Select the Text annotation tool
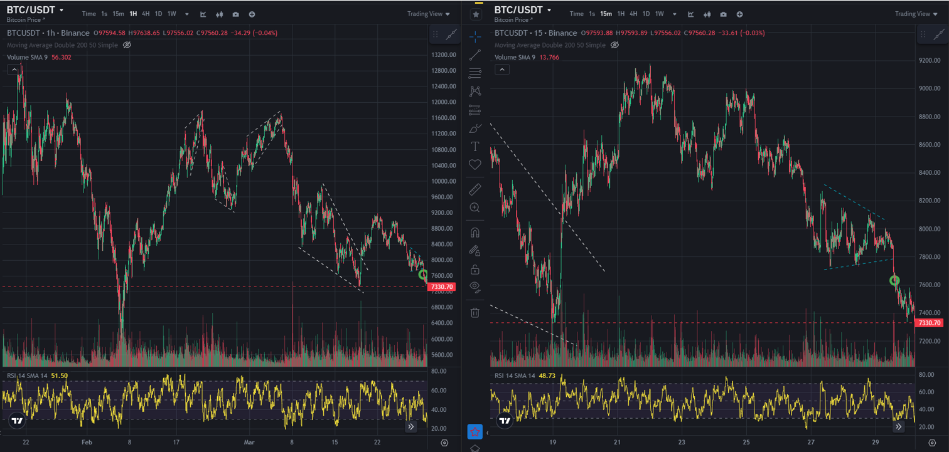The image size is (949, 452). 475,147
